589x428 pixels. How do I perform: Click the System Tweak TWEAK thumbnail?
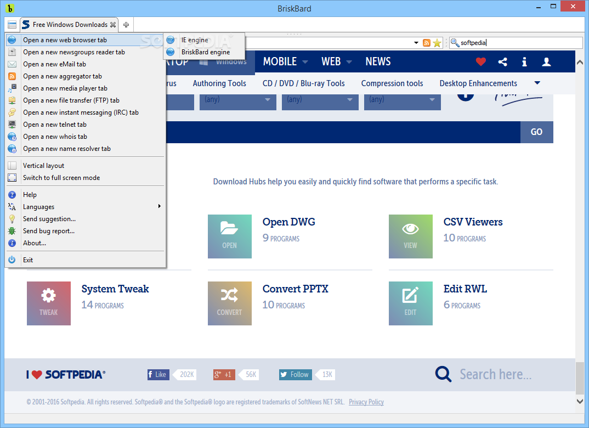[x=48, y=303]
